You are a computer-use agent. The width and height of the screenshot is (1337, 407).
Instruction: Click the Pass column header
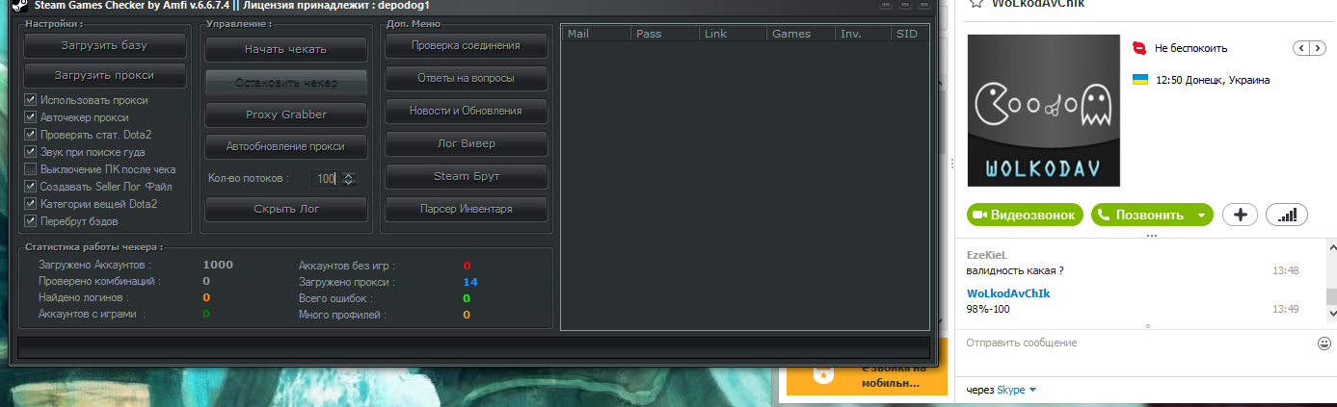(665, 34)
